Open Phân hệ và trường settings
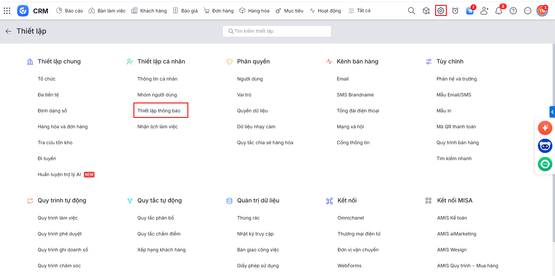Image resolution: width=555 pixels, height=276 pixels. click(456, 79)
